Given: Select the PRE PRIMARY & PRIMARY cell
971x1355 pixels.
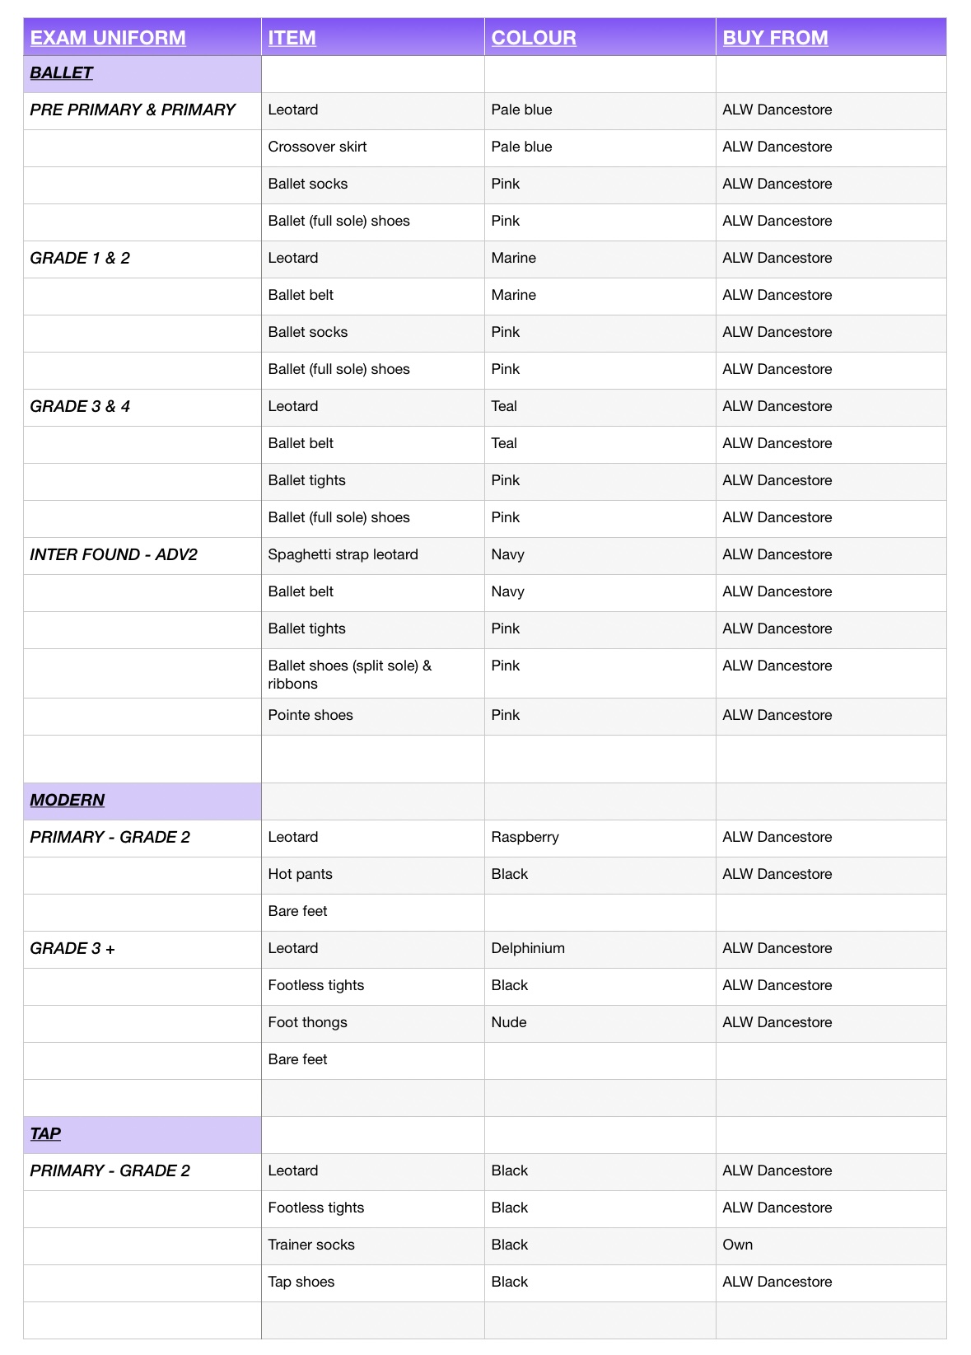Looking at the screenshot, I should tap(142, 111).
